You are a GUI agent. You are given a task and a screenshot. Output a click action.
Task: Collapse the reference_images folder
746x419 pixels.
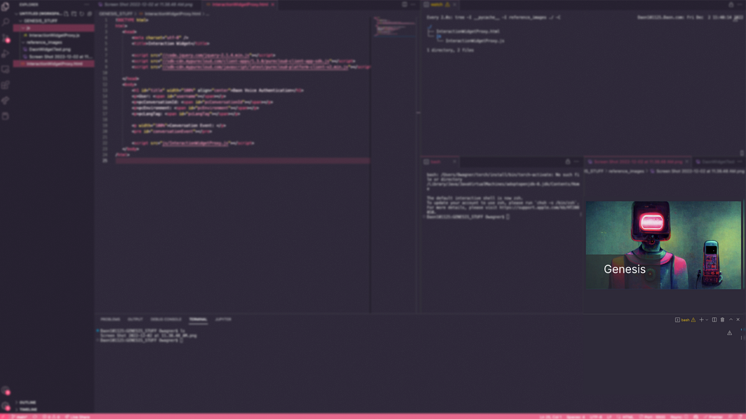(23, 42)
